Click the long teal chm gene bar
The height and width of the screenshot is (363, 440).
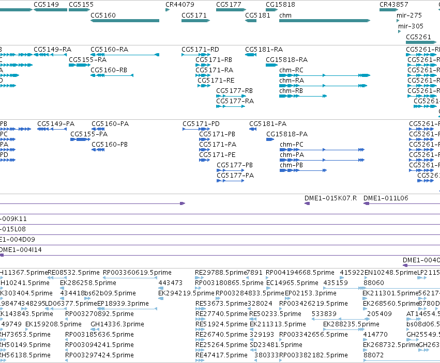click(325, 21)
